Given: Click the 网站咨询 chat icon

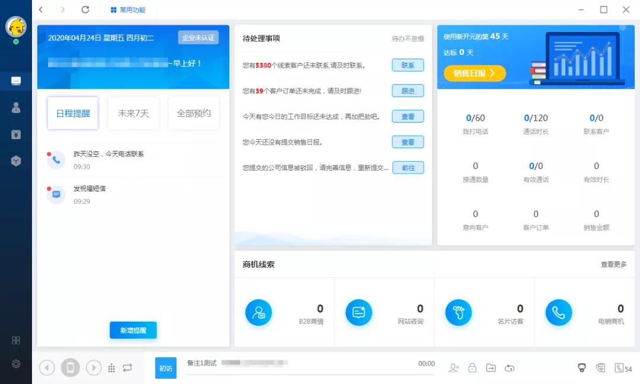Looking at the screenshot, I should coord(359,312).
